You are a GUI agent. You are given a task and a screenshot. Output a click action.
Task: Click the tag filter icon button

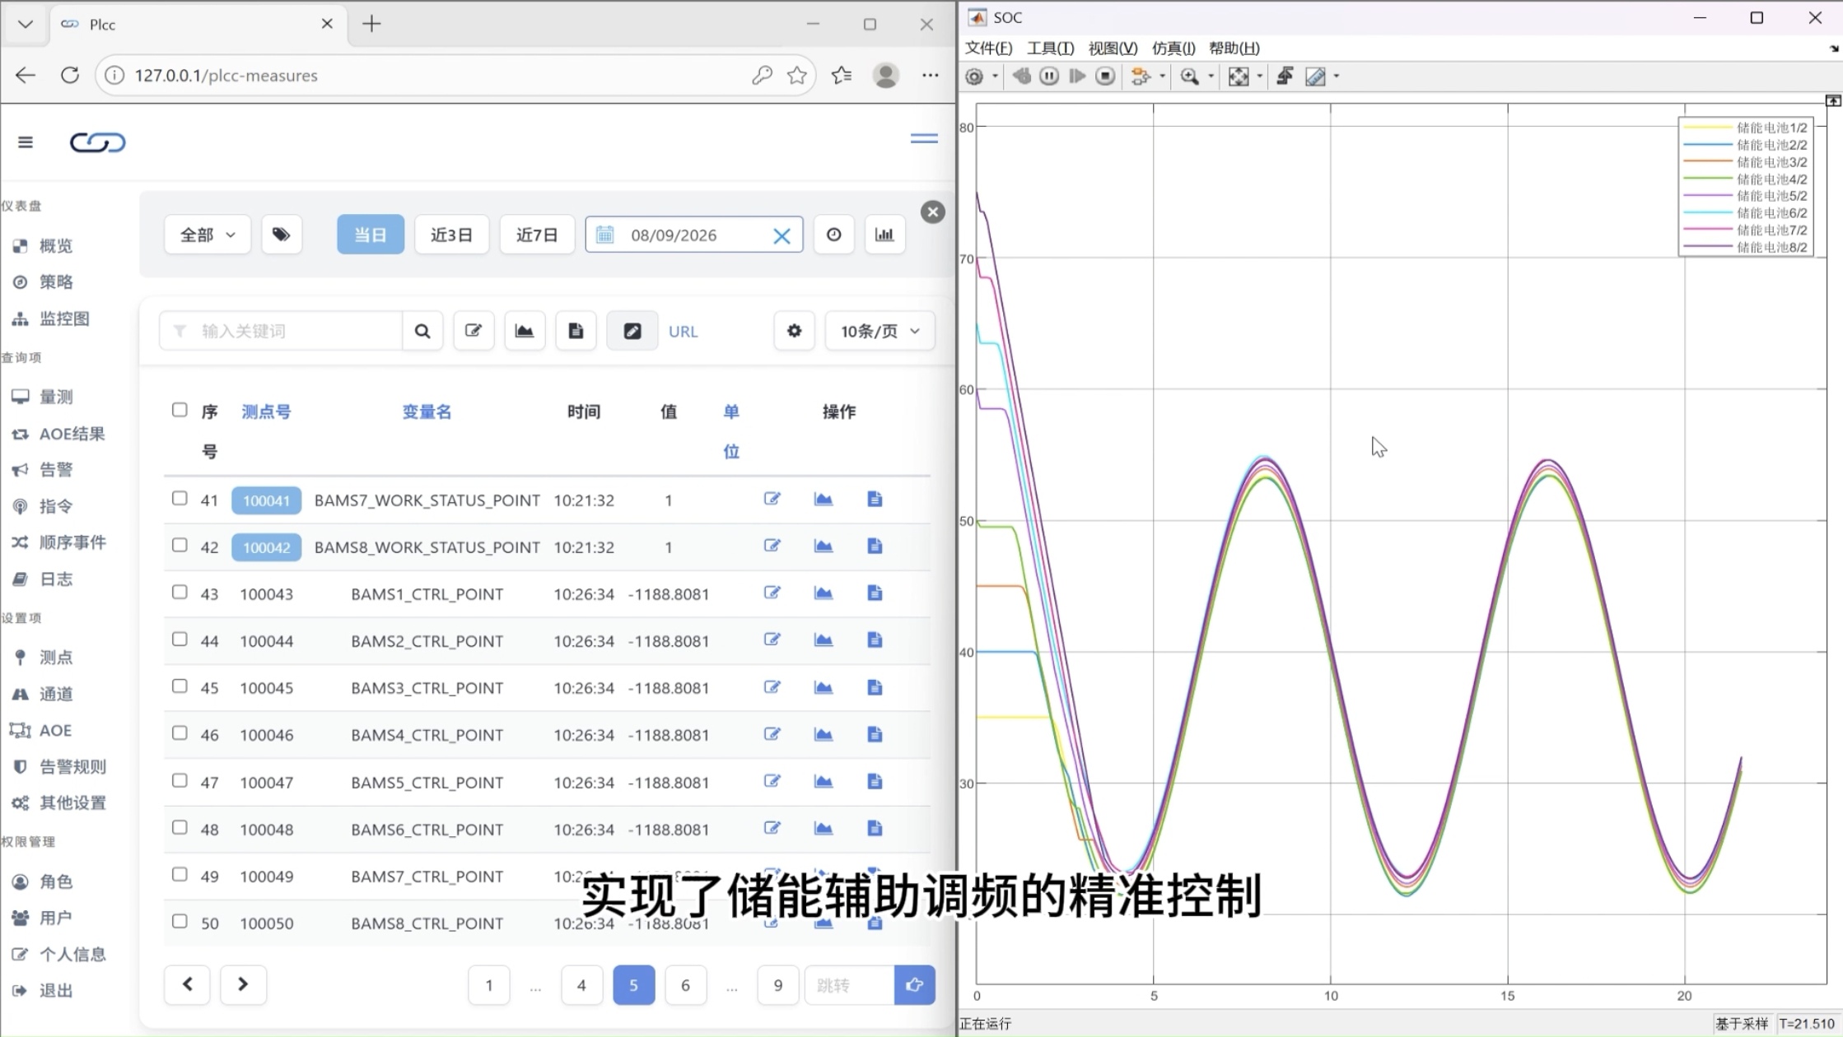[282, 235]
